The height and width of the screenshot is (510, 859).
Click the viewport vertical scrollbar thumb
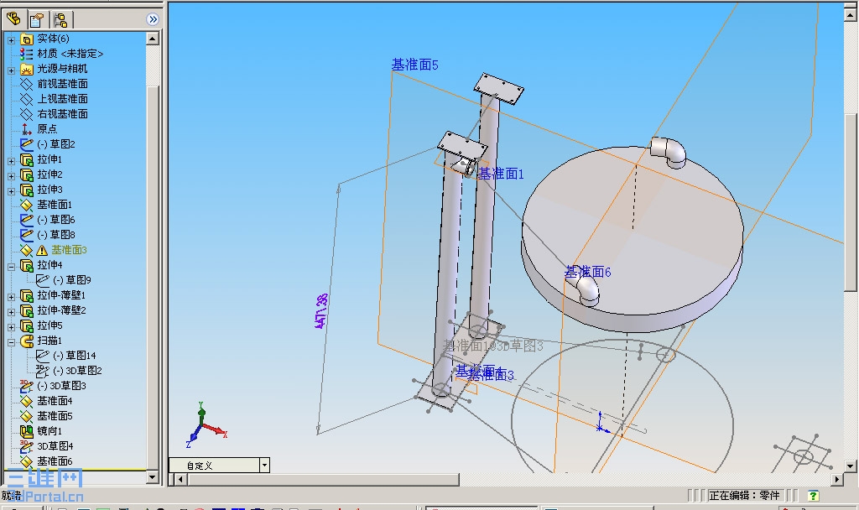[851, 203]
